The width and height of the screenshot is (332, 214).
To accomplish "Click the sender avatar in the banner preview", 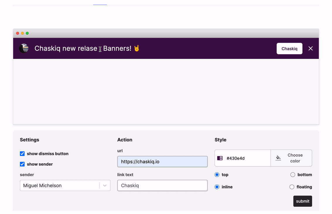I will coord(24,48).
